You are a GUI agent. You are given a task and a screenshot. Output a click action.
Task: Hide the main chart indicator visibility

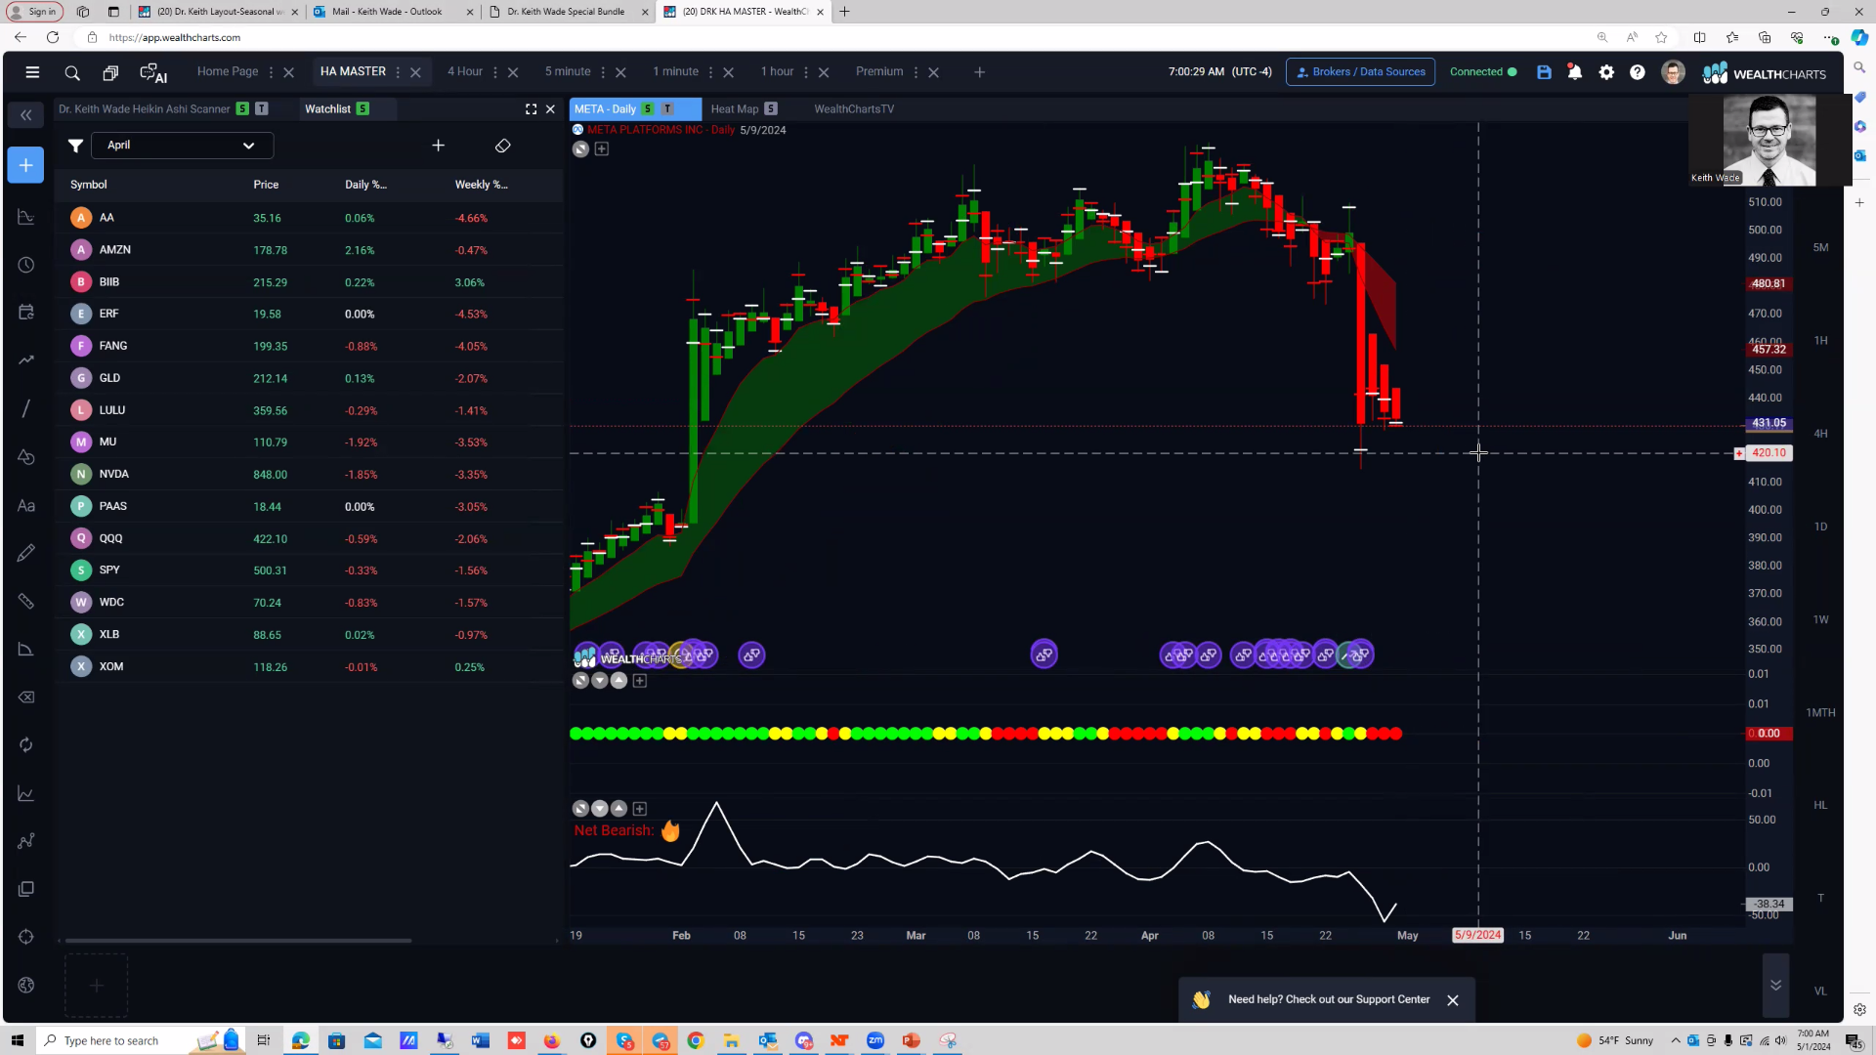click(x=580, y=148)
